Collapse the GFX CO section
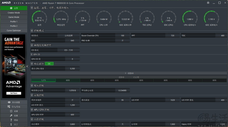This screenshot has width=228, height=127. [32, 54]
